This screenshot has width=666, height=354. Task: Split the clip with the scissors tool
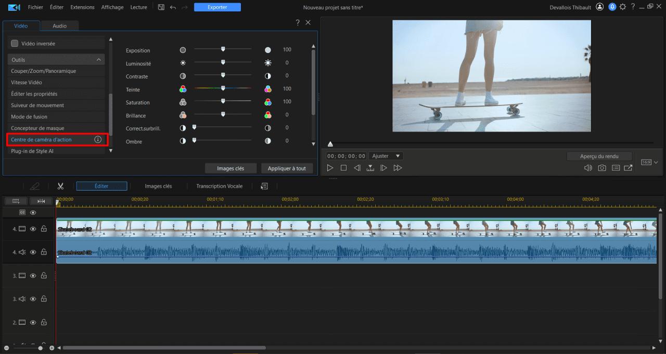61,186
